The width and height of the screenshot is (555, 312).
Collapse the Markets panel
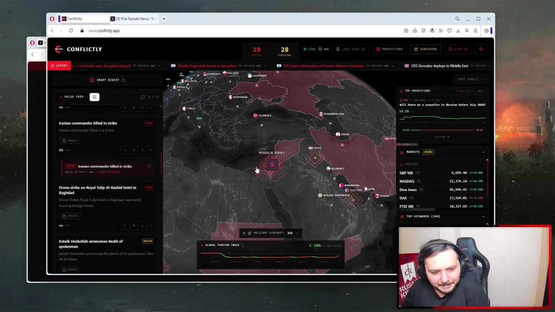(x=483, y=152)
